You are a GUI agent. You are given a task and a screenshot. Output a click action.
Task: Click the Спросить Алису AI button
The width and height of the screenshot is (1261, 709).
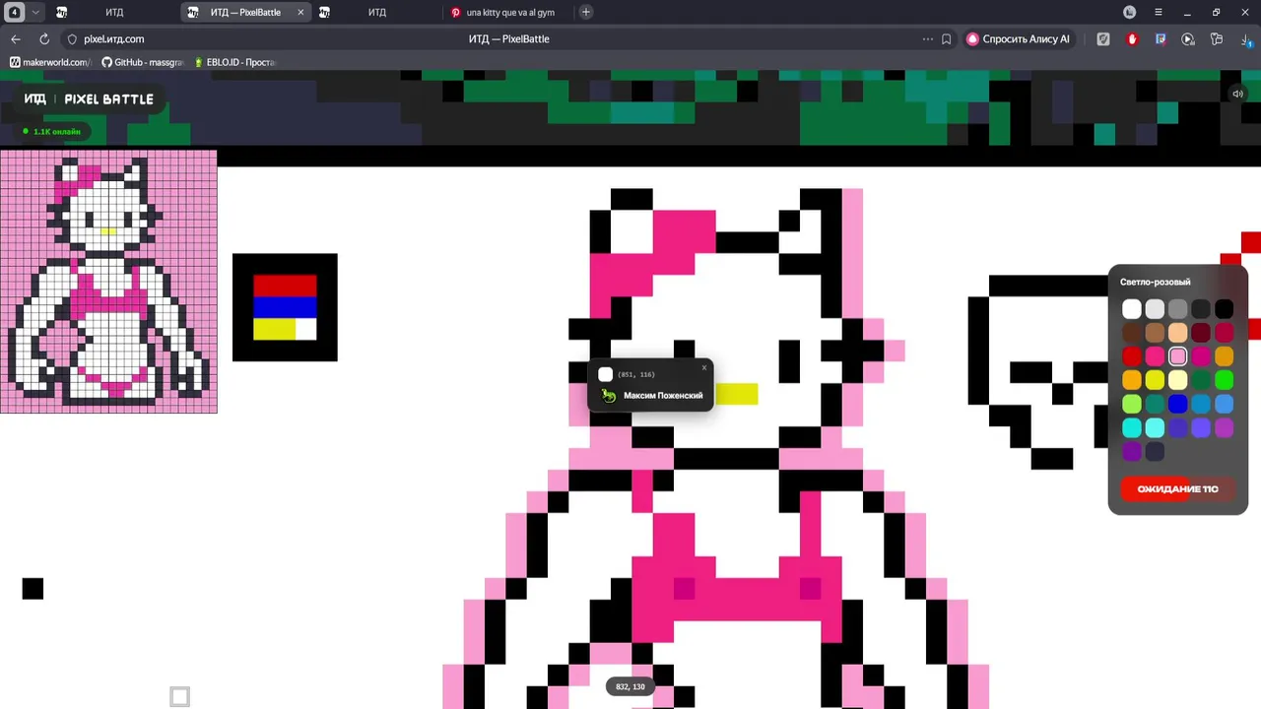tap(1019, 39)
